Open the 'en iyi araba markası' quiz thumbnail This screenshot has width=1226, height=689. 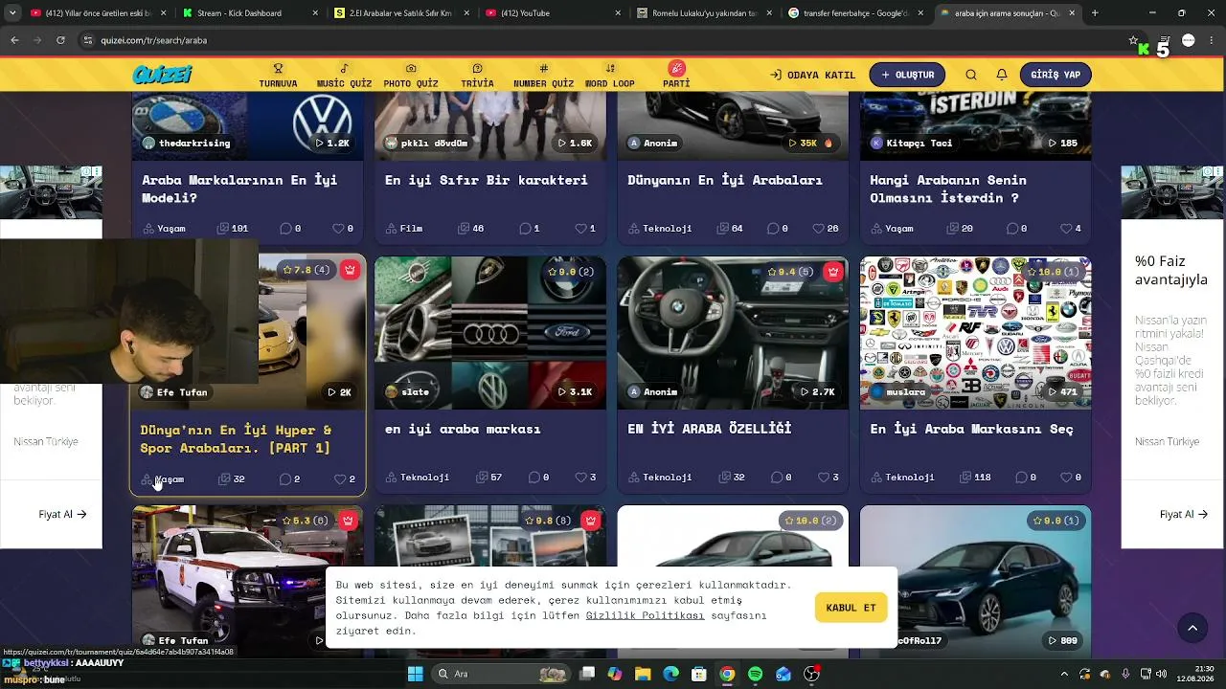(490, 333)
